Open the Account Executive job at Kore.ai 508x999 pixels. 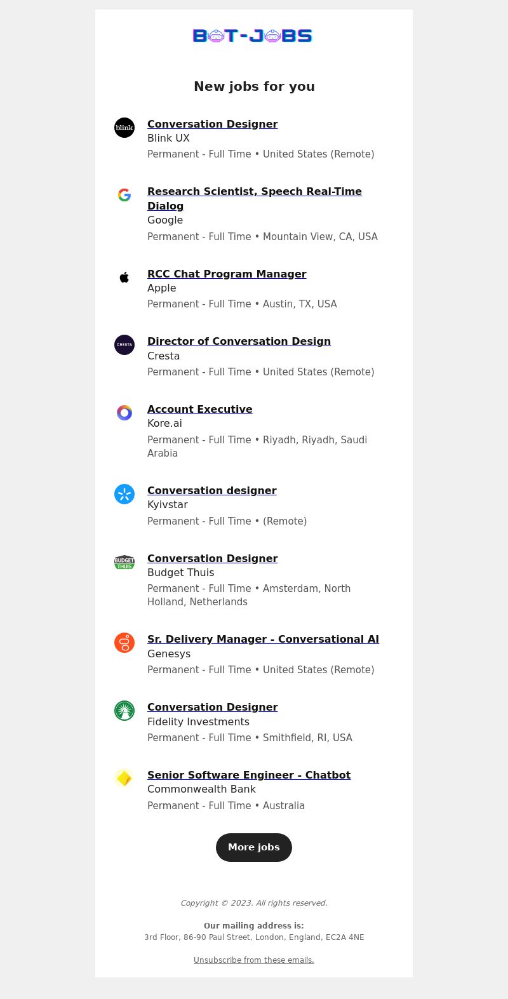tap(200, 409)
